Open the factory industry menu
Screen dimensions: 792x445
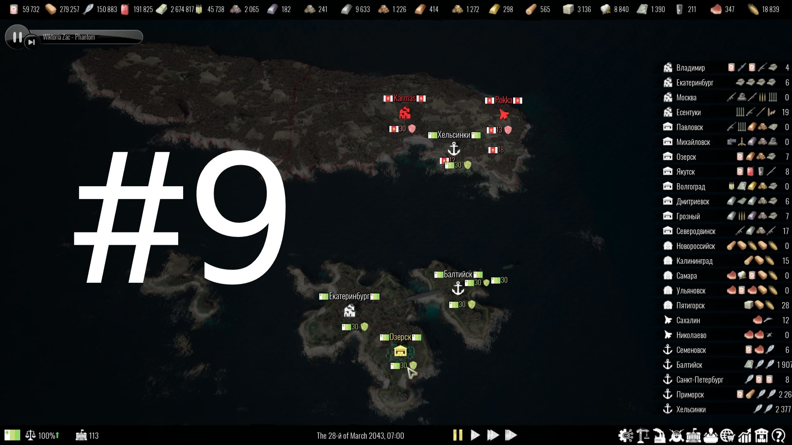[x=659, y=436]
